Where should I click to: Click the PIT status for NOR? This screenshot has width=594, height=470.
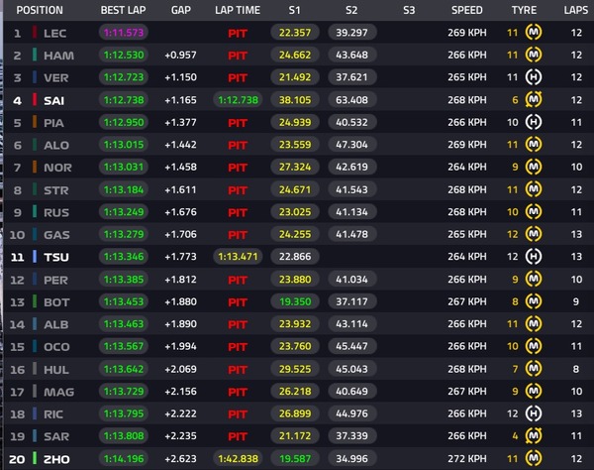click(x=238, y=168)
